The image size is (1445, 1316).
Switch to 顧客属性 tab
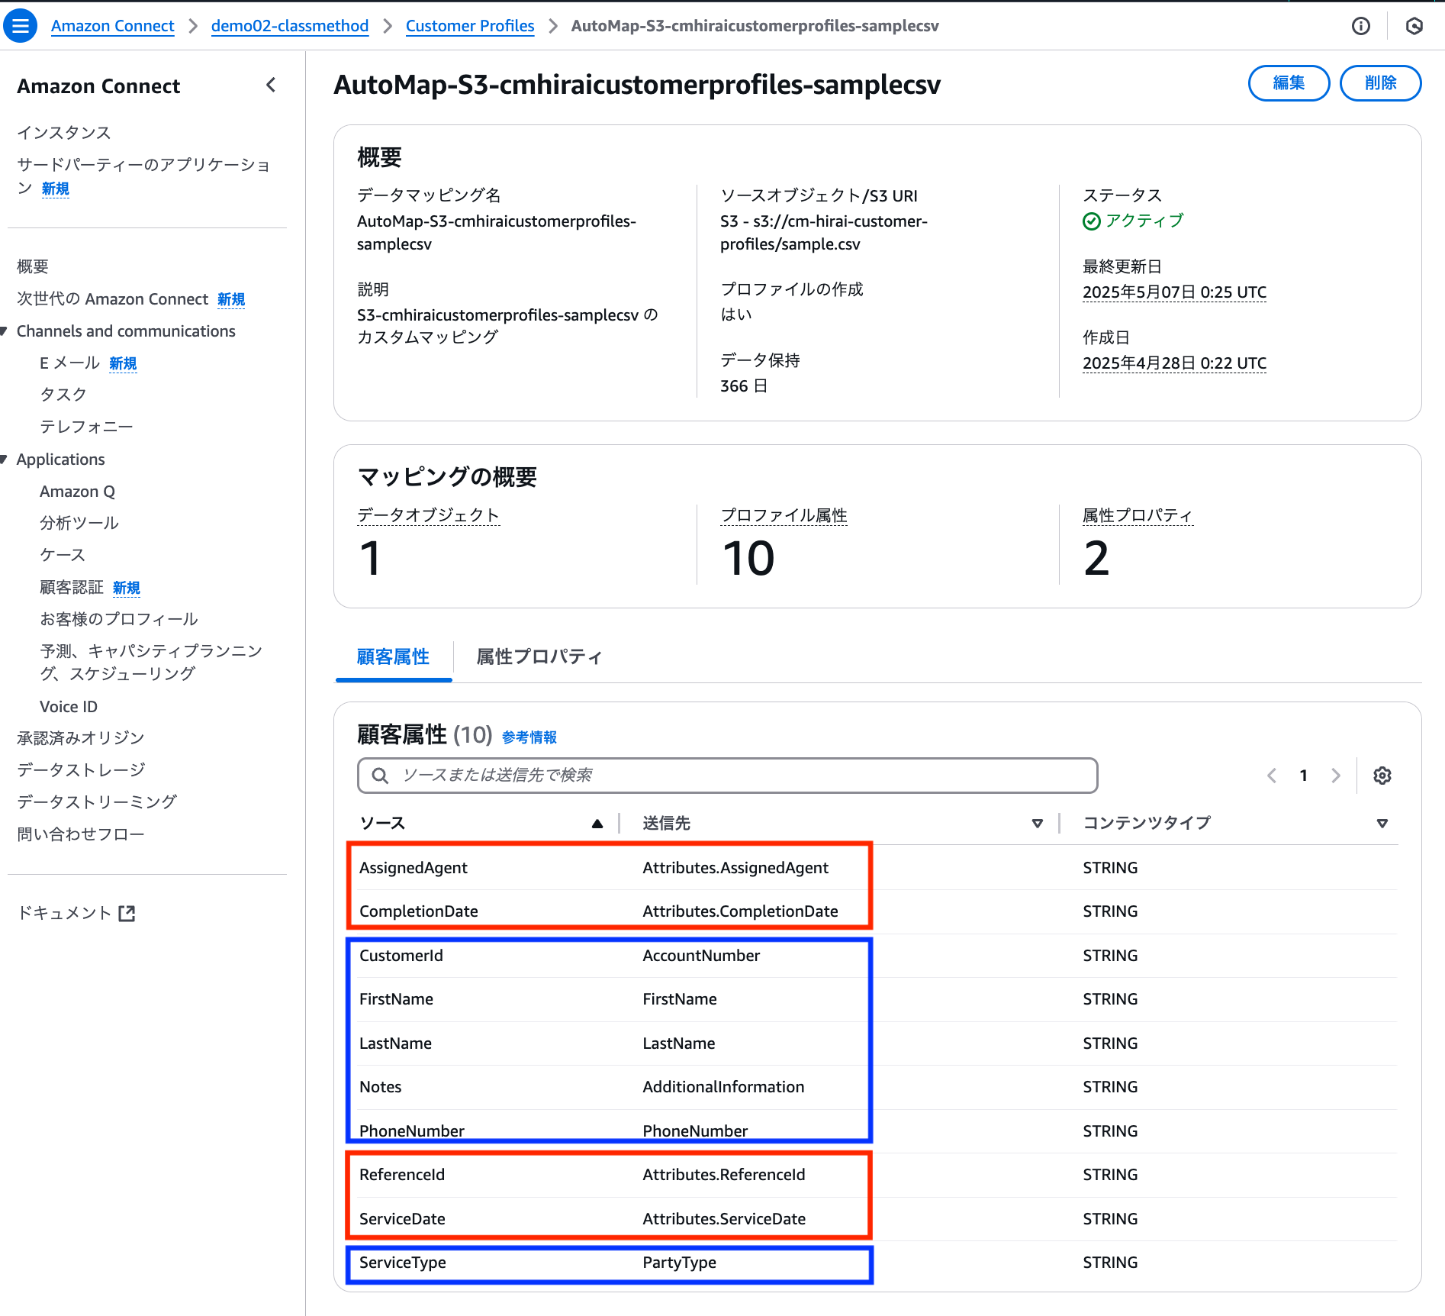pos(394,656)
